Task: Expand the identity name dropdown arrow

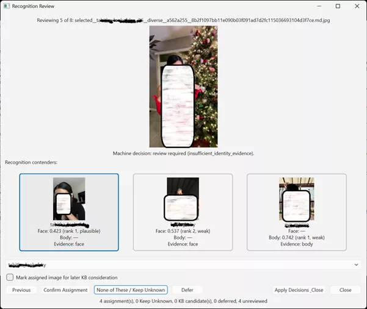Action: [x=356, y=265]
